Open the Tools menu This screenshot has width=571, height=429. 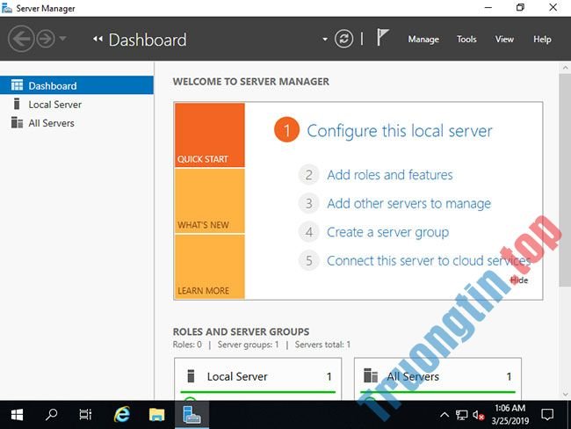[x=466, y=39]
